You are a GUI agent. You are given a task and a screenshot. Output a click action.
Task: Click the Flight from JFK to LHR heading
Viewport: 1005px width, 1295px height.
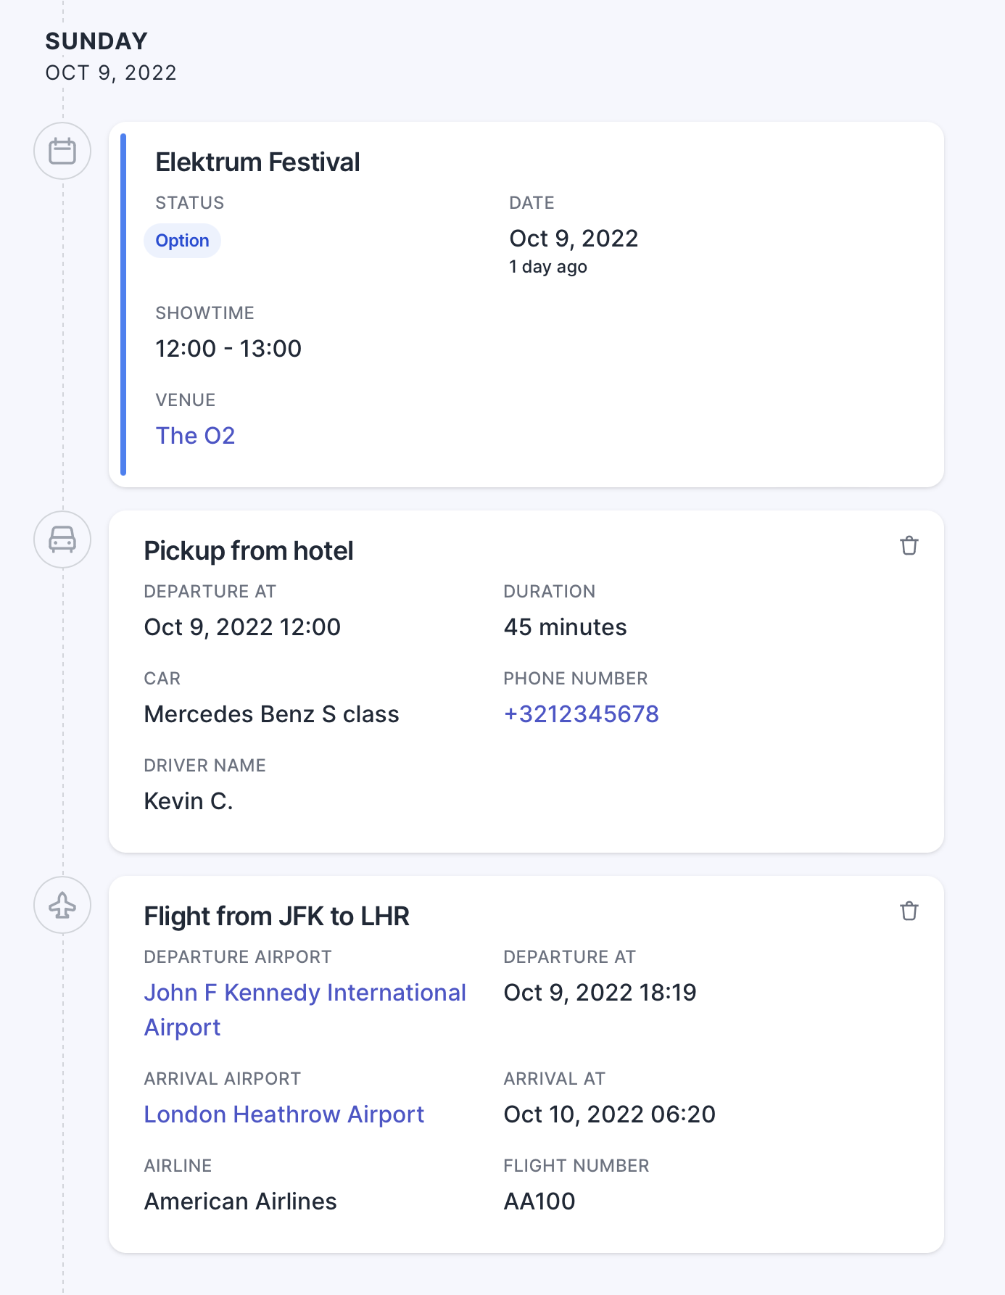pos(276,917)
